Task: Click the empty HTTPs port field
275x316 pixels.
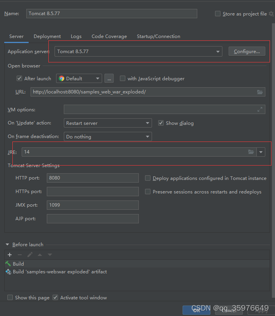Action: [93, 192]
